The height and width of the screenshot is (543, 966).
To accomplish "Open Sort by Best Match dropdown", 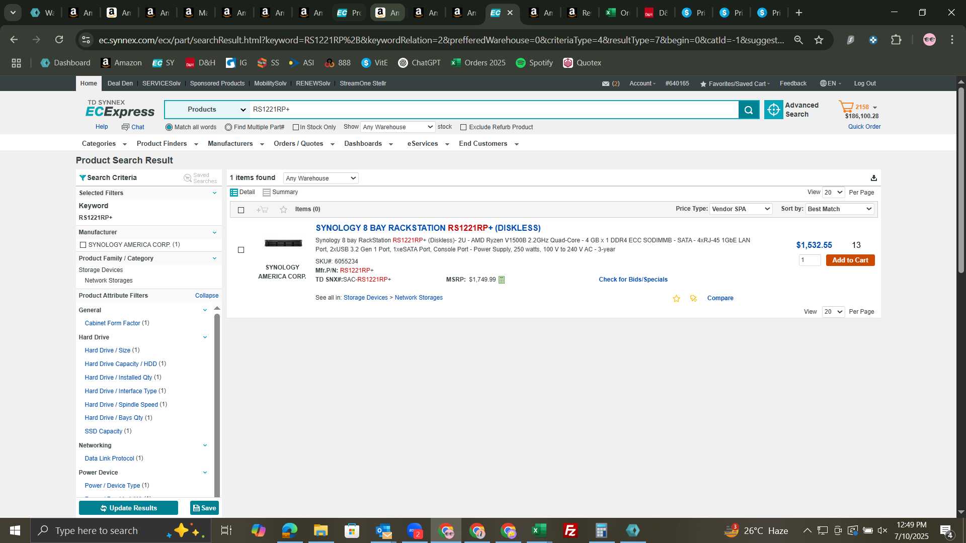I will point(840,209).
